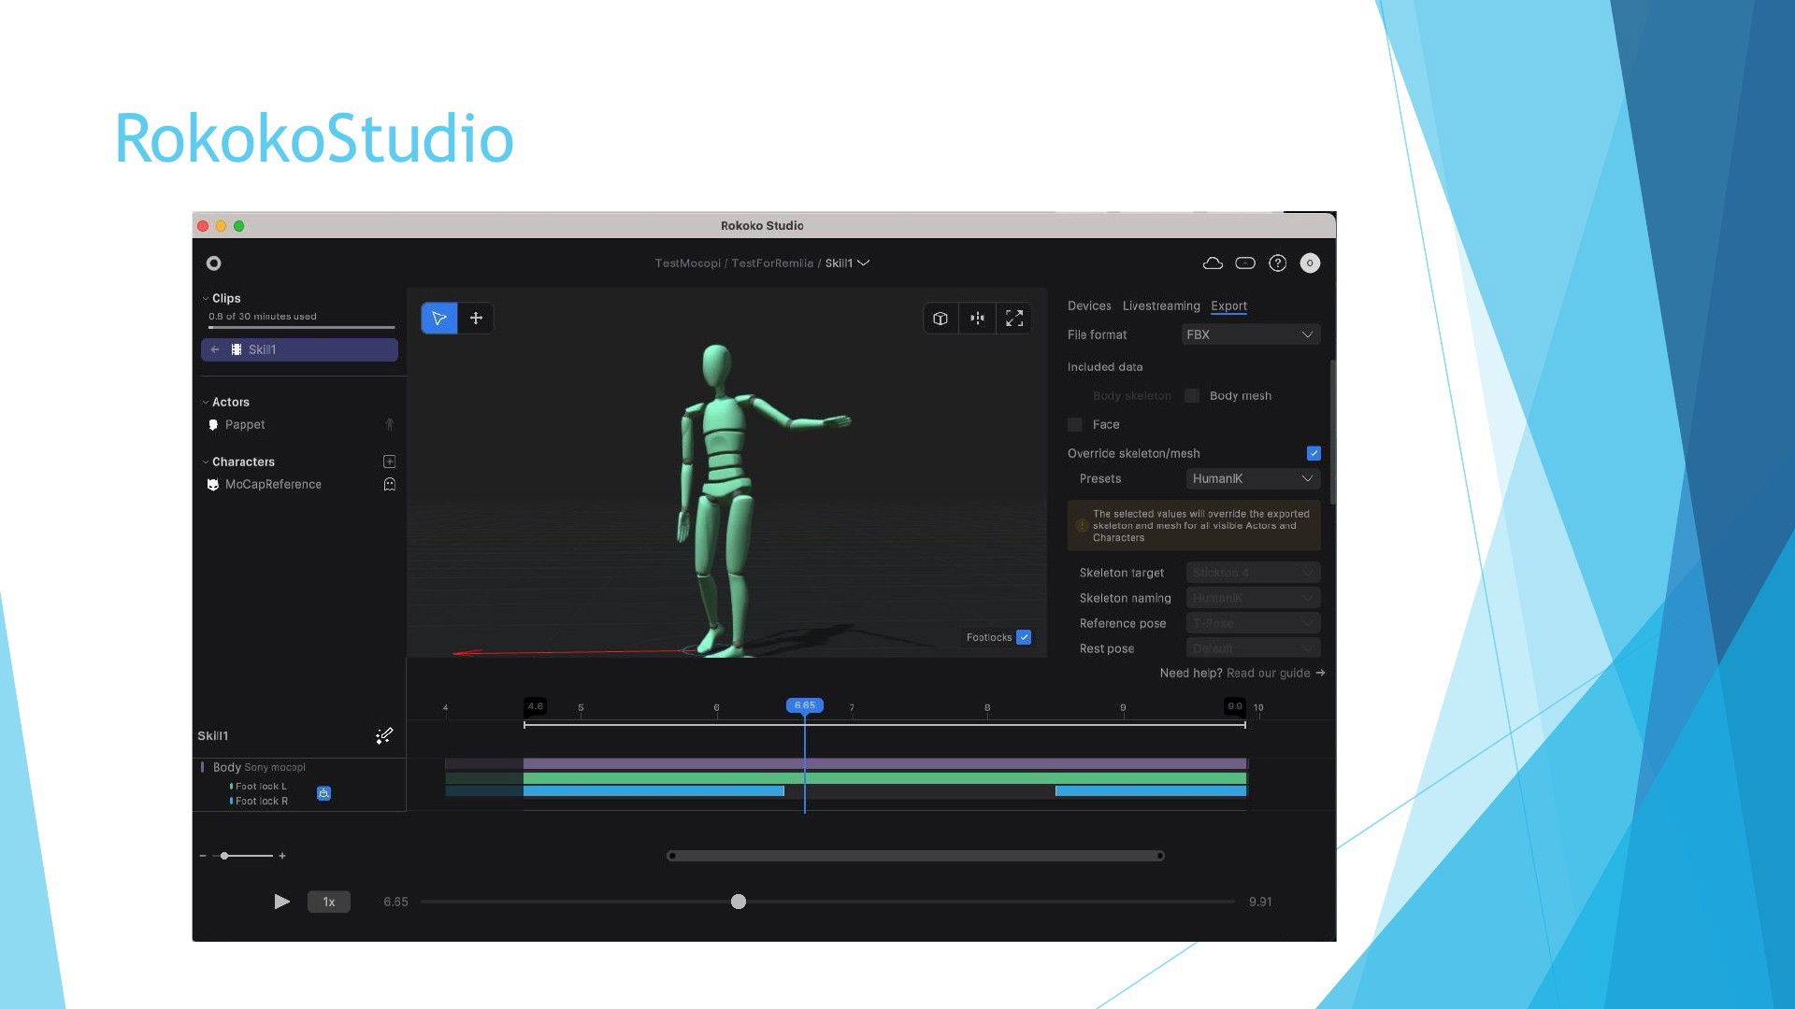Click the 6.65 playhead marker
Viewport: 1795px width, 1009px height.
(805, 705)
